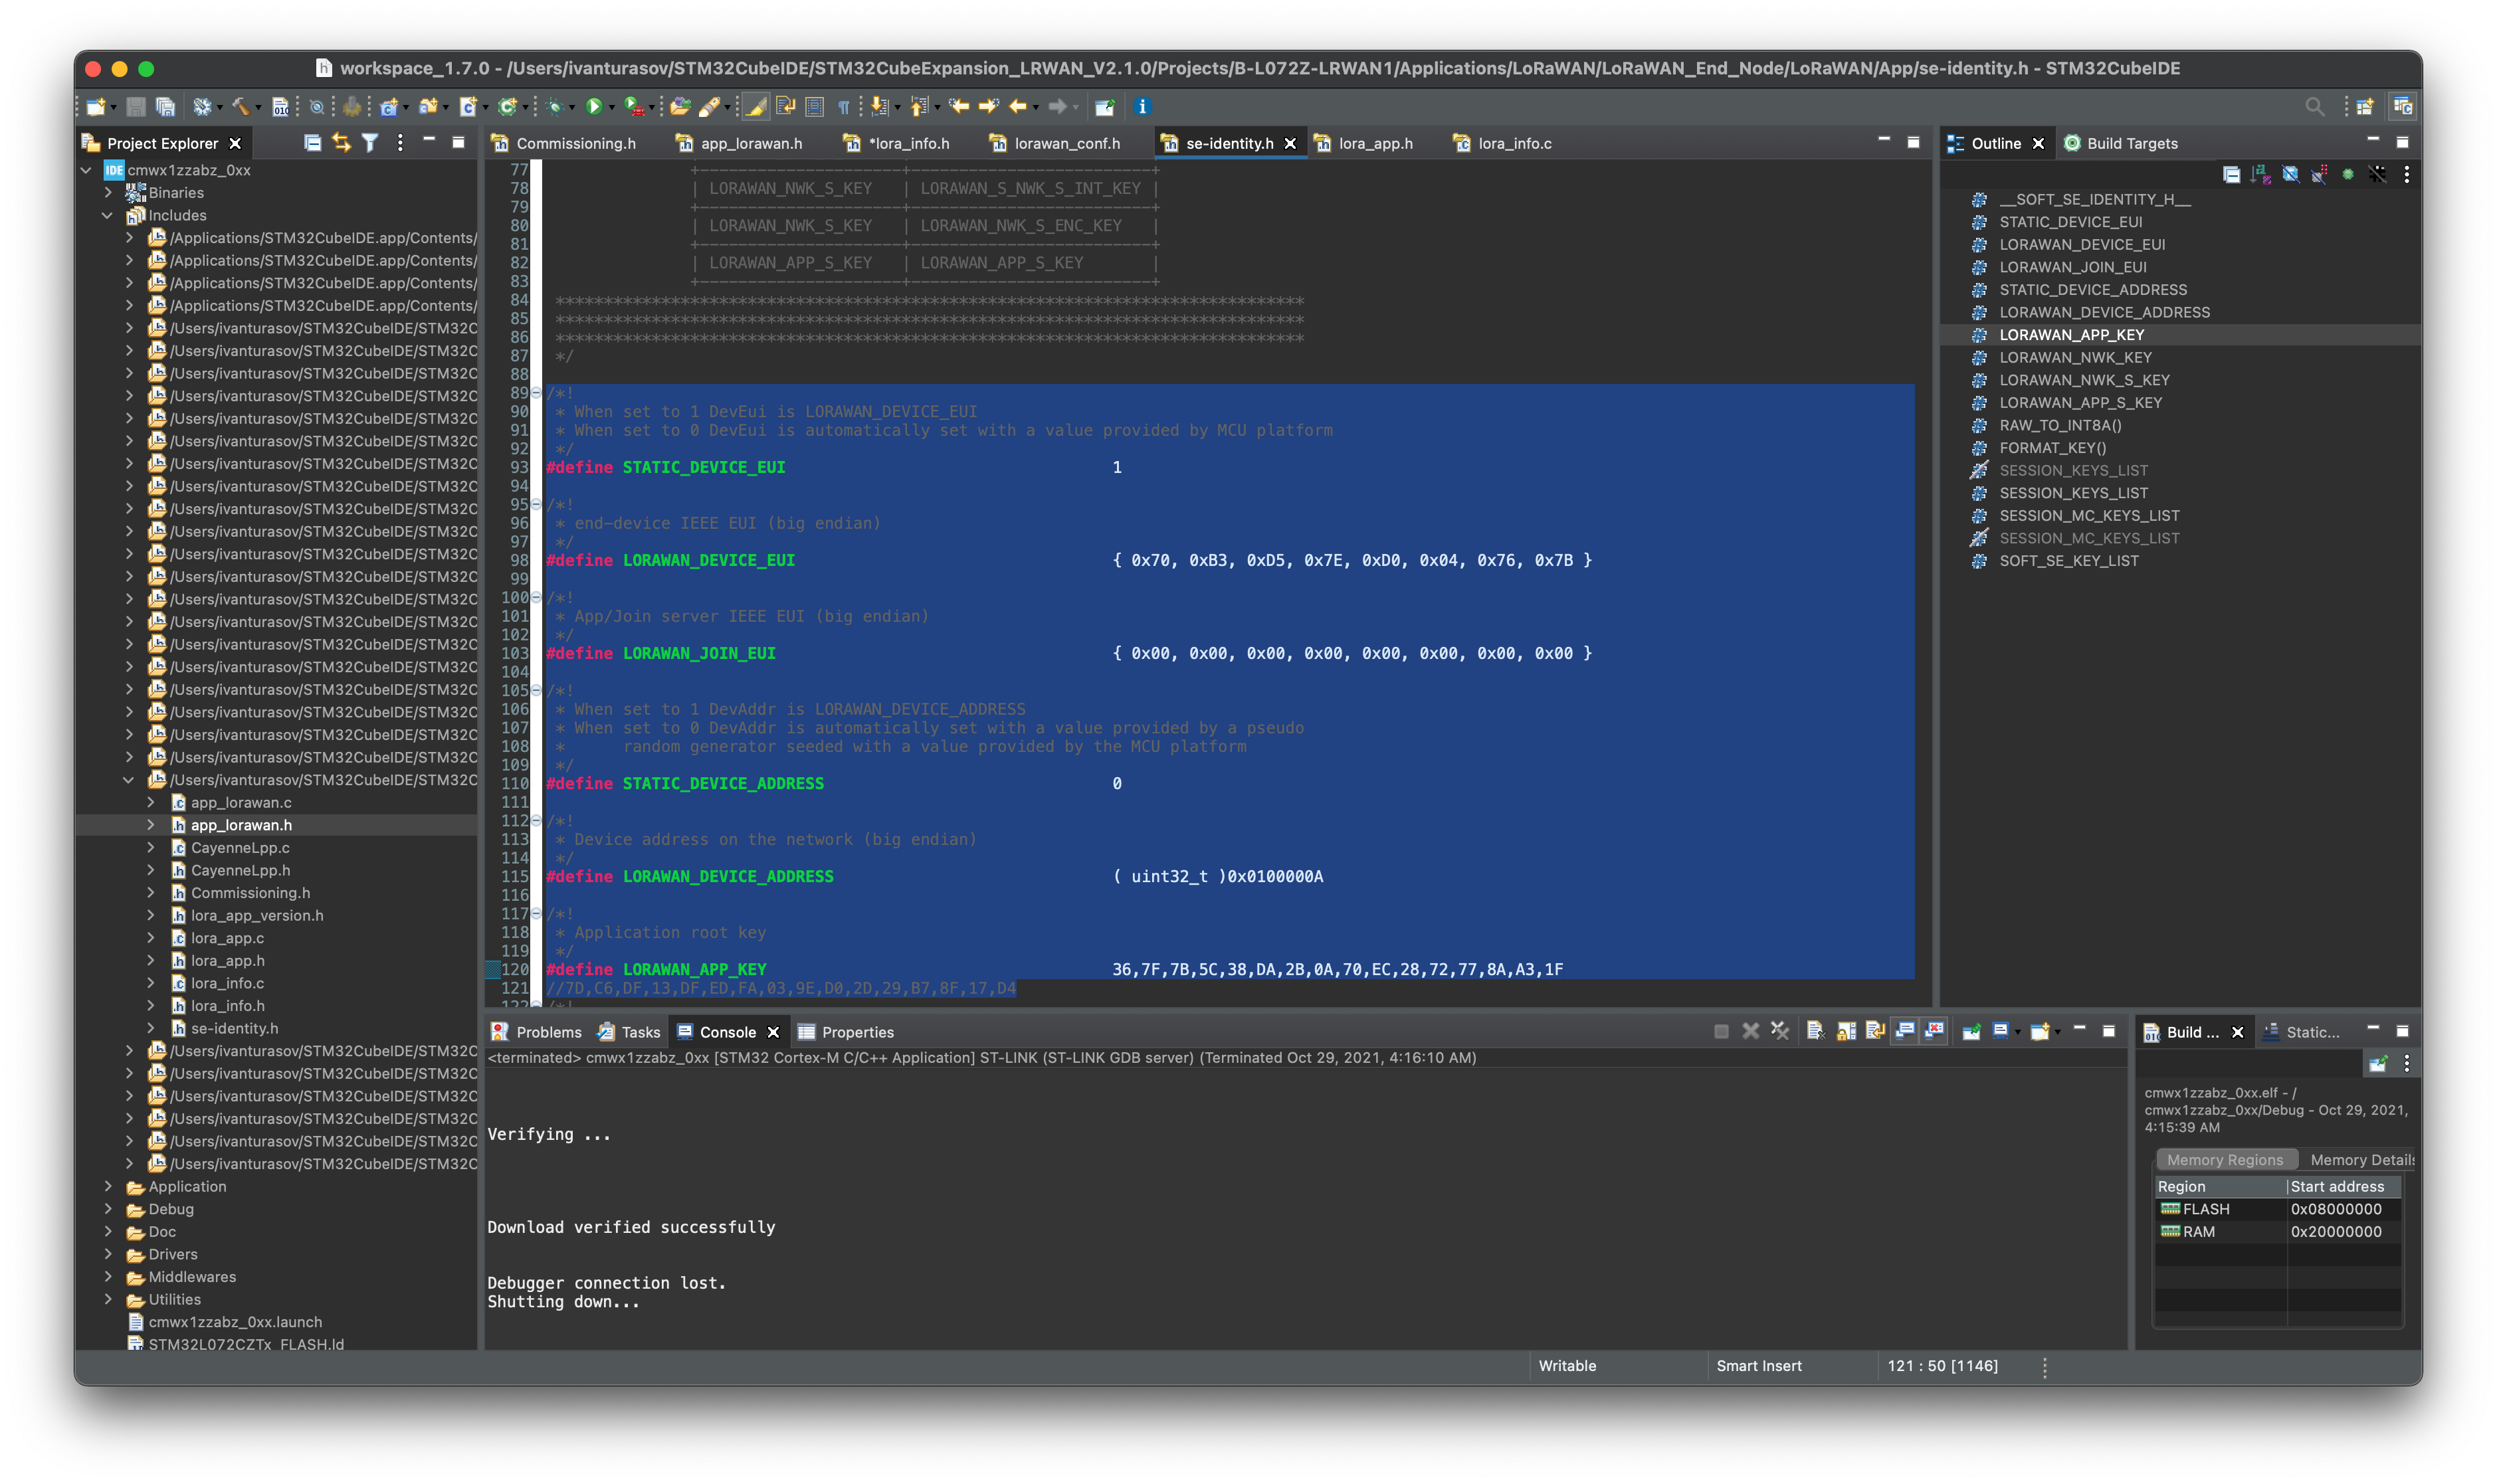
Task: Toggle Console Scroll Lock icon
Action: tap(1846, 1031)
